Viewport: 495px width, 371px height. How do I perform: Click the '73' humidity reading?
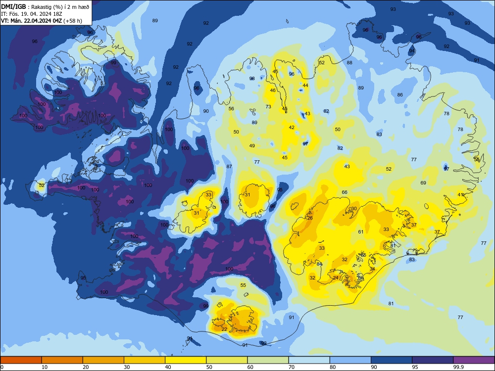pyautogui.click(x=268, y=107)
